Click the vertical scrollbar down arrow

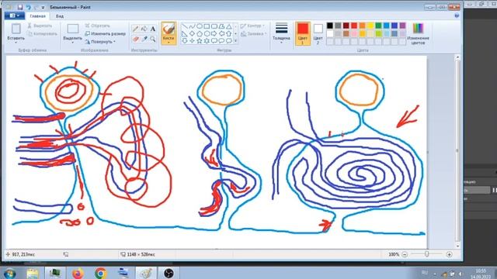[x=457, y=246]
